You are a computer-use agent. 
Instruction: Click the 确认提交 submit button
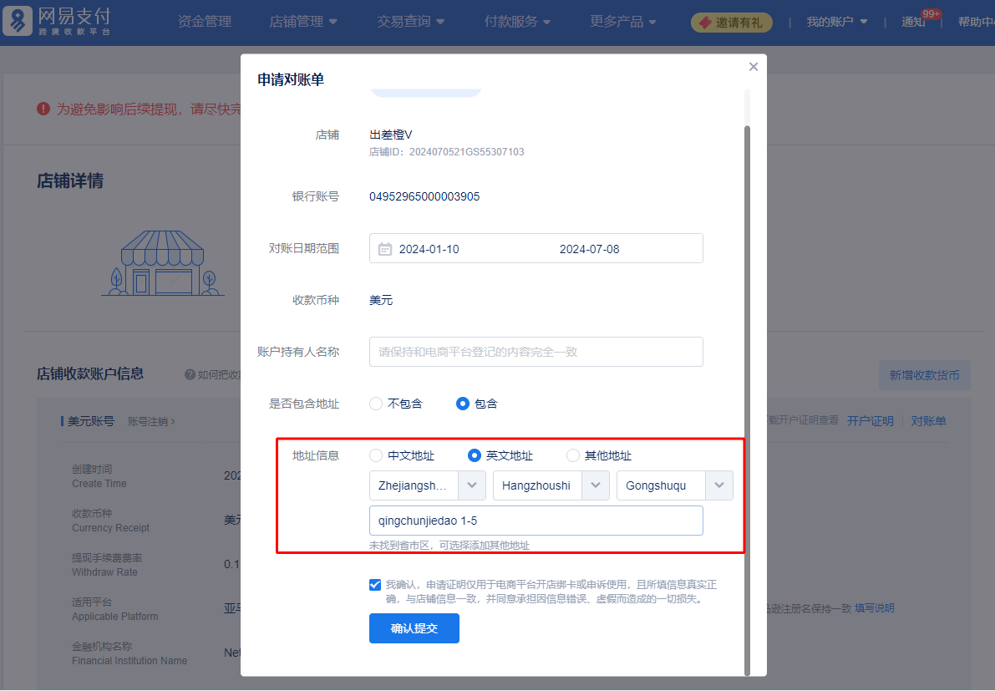414,628
